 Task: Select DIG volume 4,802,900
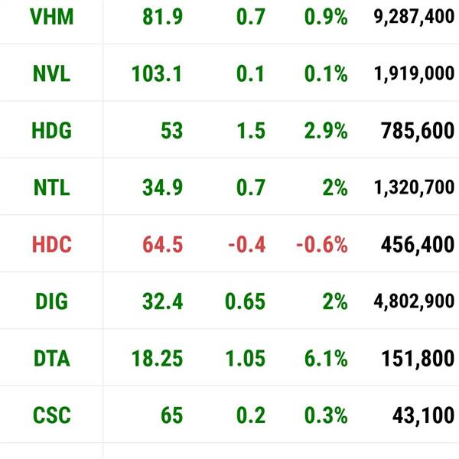click(414, 301)
